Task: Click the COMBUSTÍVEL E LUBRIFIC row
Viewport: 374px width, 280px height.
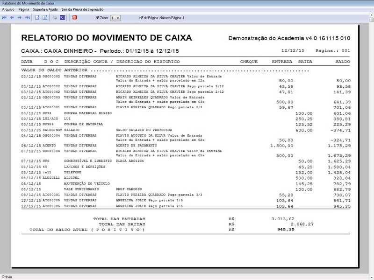Action: pos(186,161)
